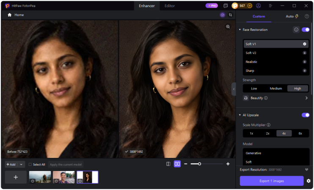Click the Before: 752*423 label

pos(17,152)
